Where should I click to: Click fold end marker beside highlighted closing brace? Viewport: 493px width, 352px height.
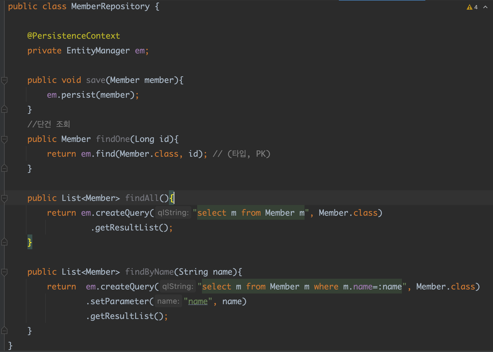(x=4, y=242)
